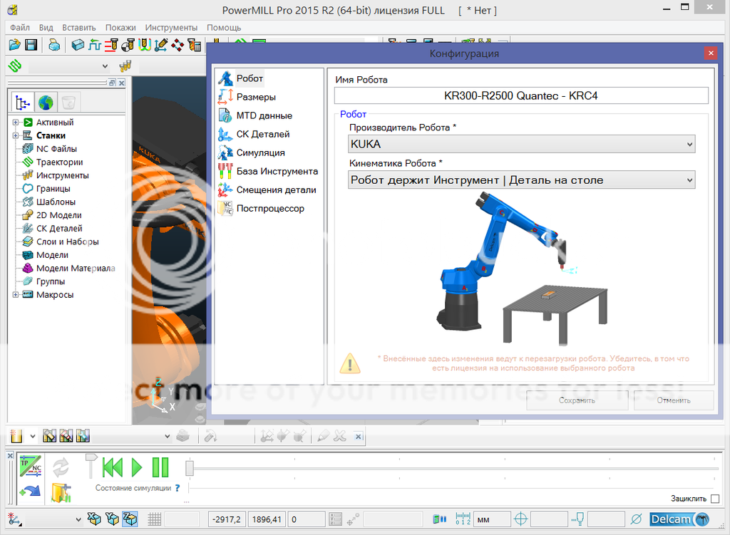This screenshot has width=730, height=535.
Task: Rewind simulation to the start
Action: tap(112, 467)
